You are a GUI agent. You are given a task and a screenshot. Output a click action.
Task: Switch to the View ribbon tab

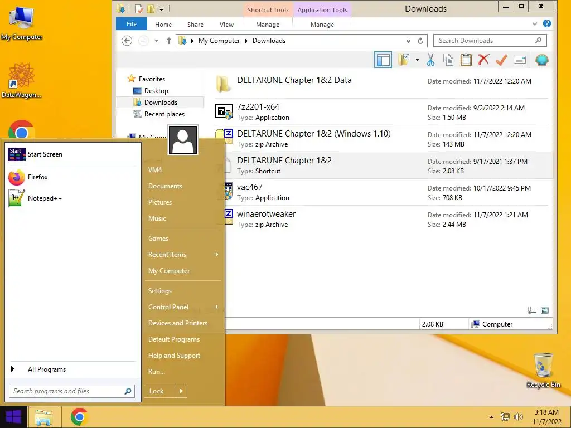(x=226, y=25)
